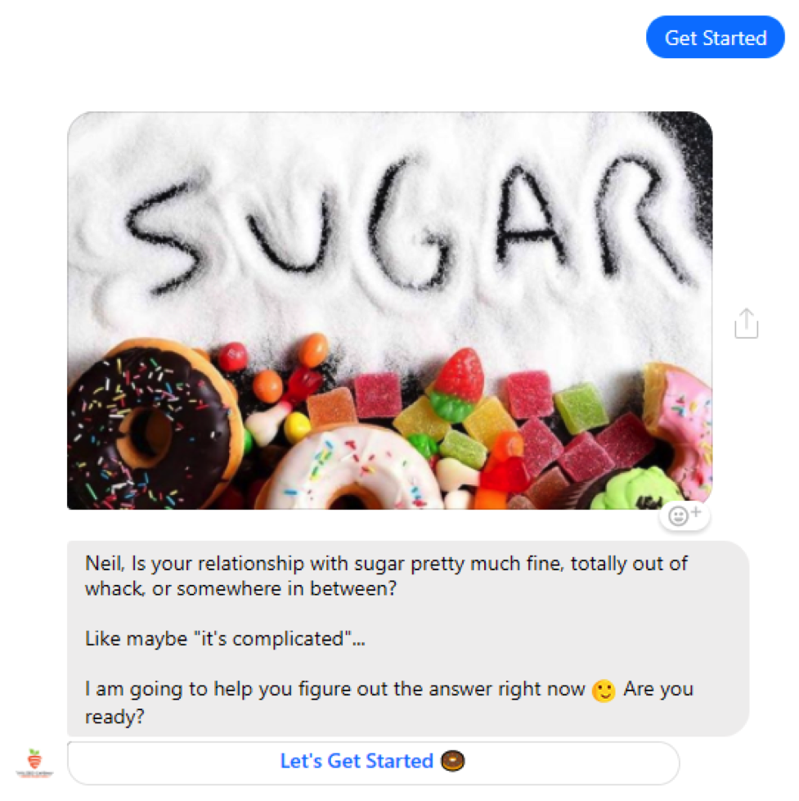Screen dimensions: 799x801
Task: Click the white frosted donut in the image
Action: pyautogui.click(x=352, y=469)
